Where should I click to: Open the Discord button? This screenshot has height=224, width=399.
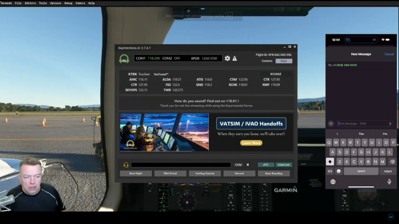239,174
